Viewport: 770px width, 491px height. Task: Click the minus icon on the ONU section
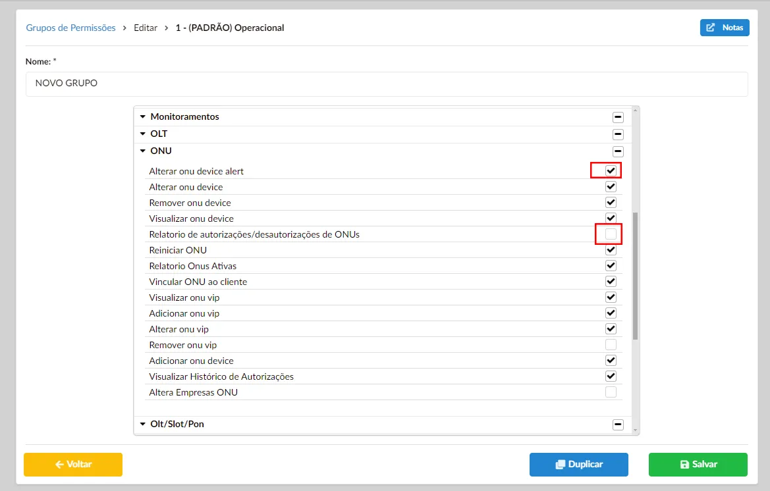(617, 151)
